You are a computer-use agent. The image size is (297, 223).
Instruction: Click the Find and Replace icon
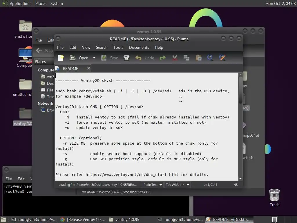pos(222,58)
